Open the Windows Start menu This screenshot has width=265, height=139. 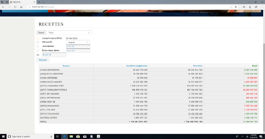(x=3, y=136)
